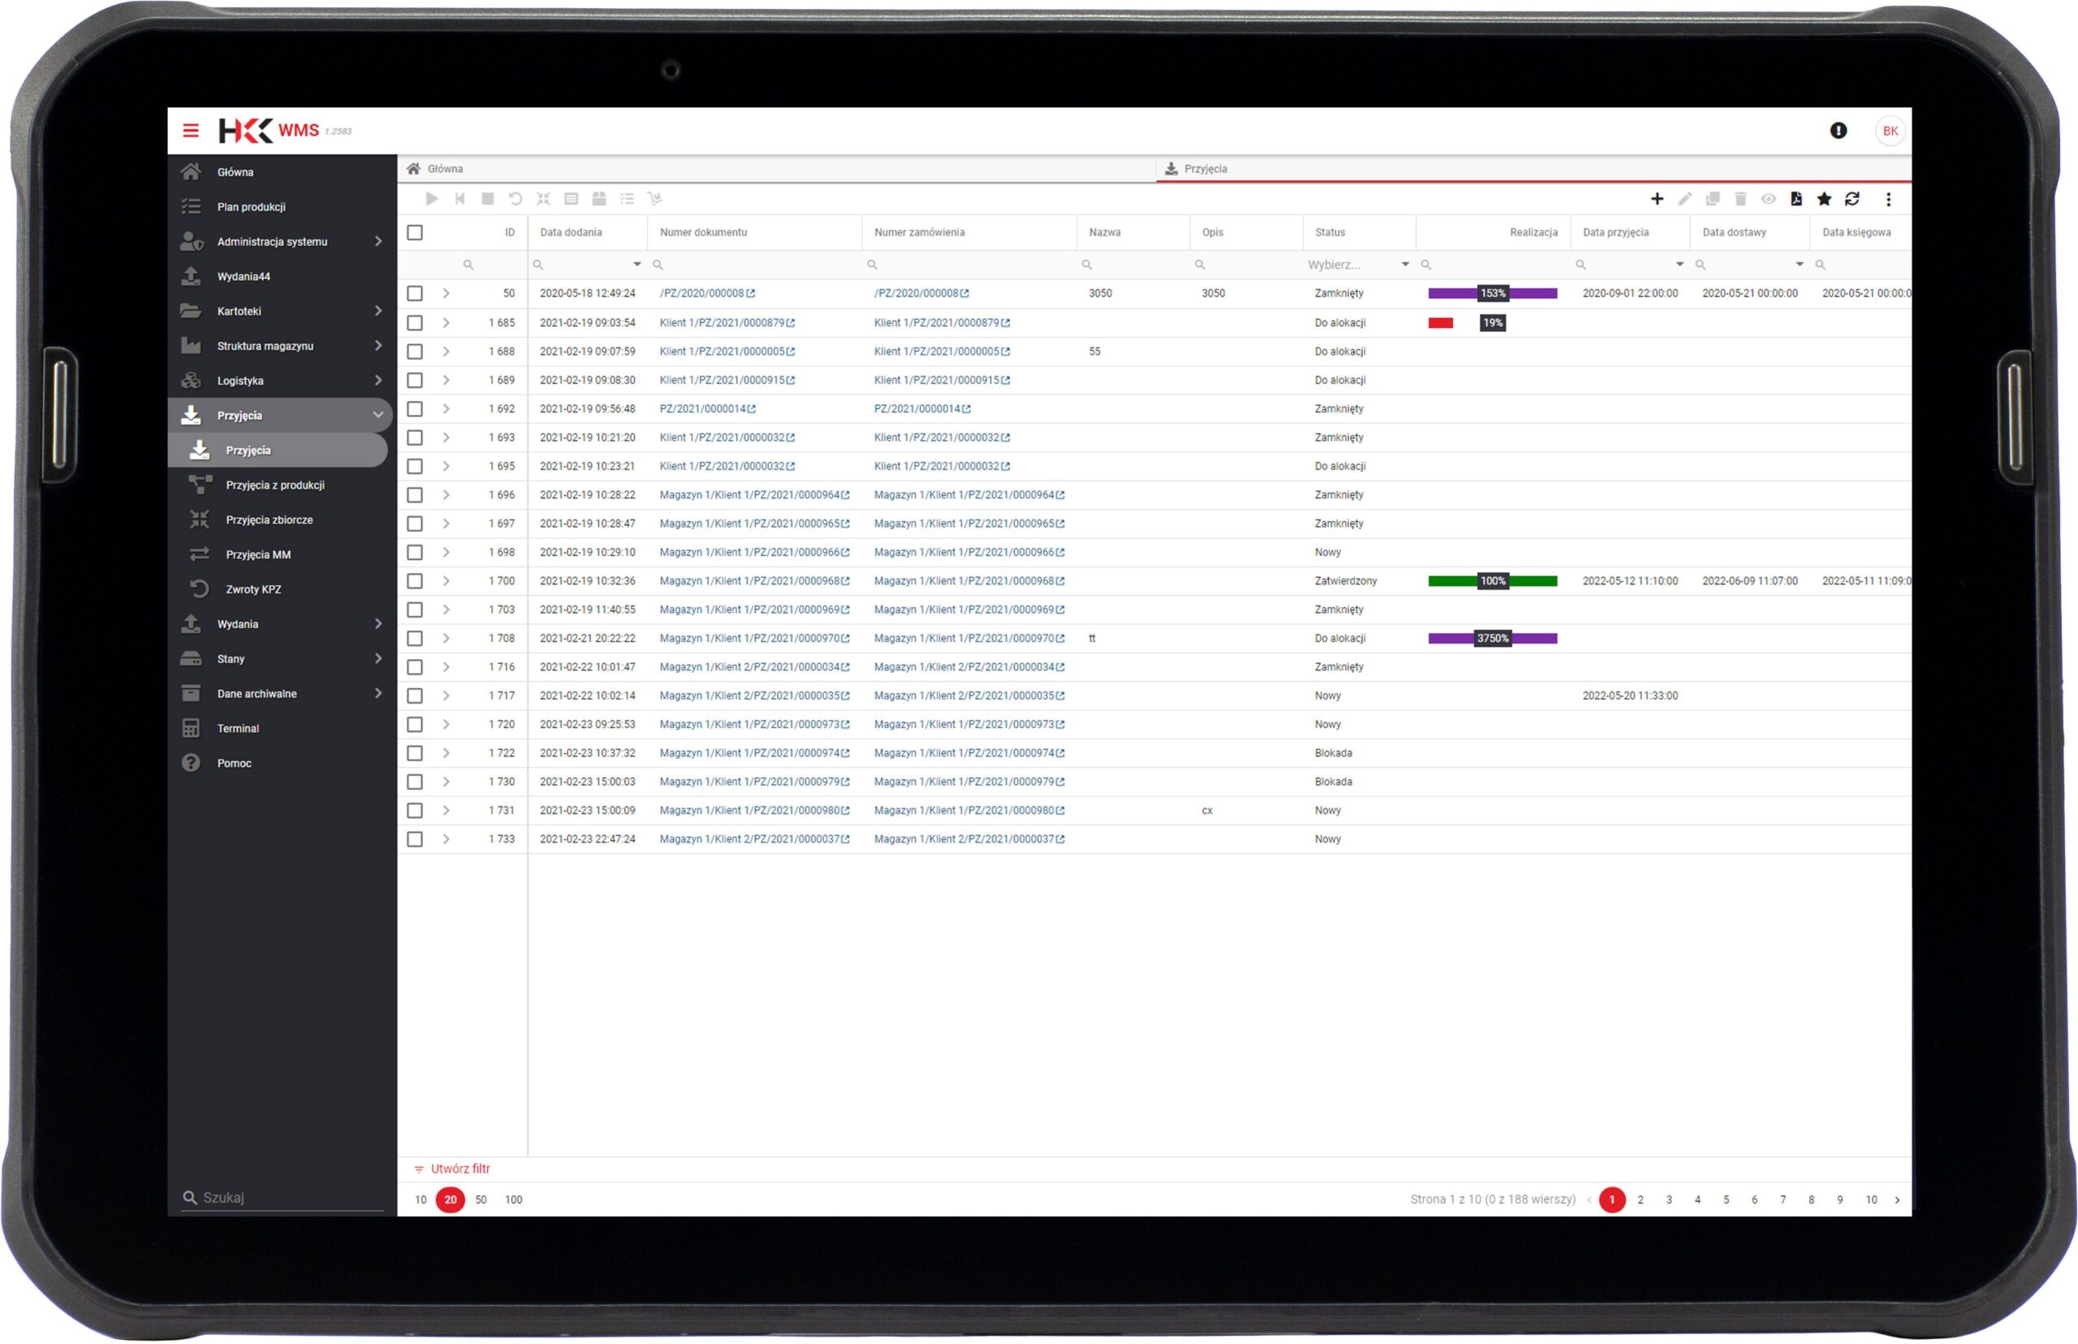
Task: Click the refresh icon in toolbar
Action: click(1851, 199)
